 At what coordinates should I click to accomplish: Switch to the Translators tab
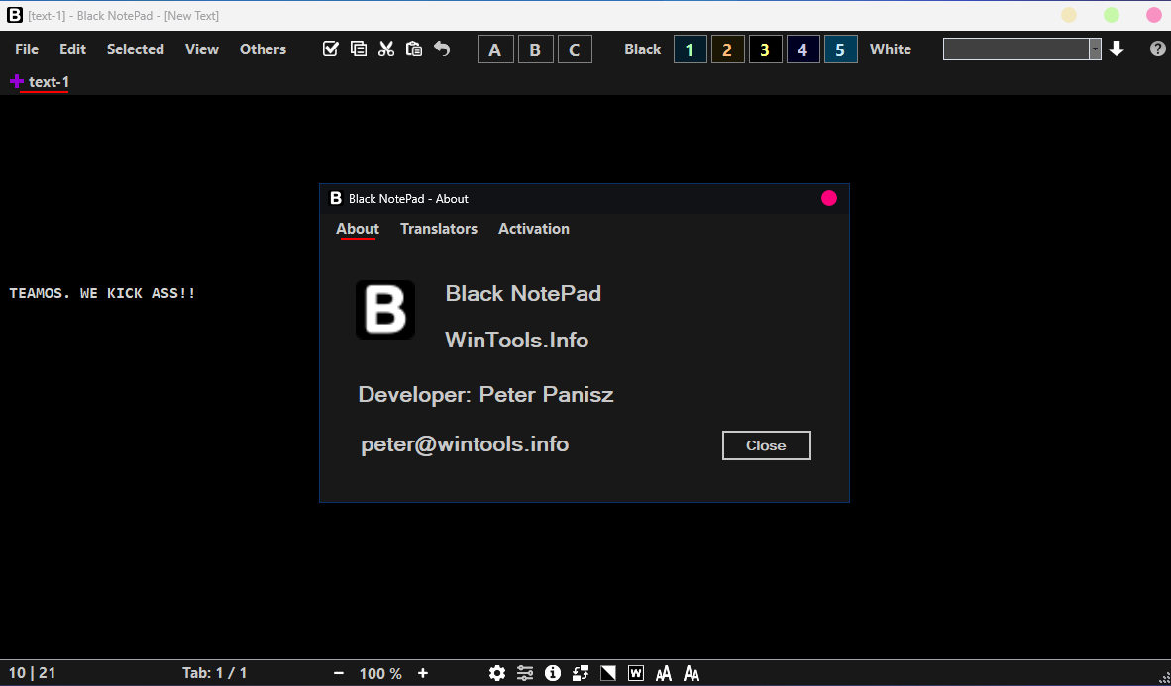point(438,229)
